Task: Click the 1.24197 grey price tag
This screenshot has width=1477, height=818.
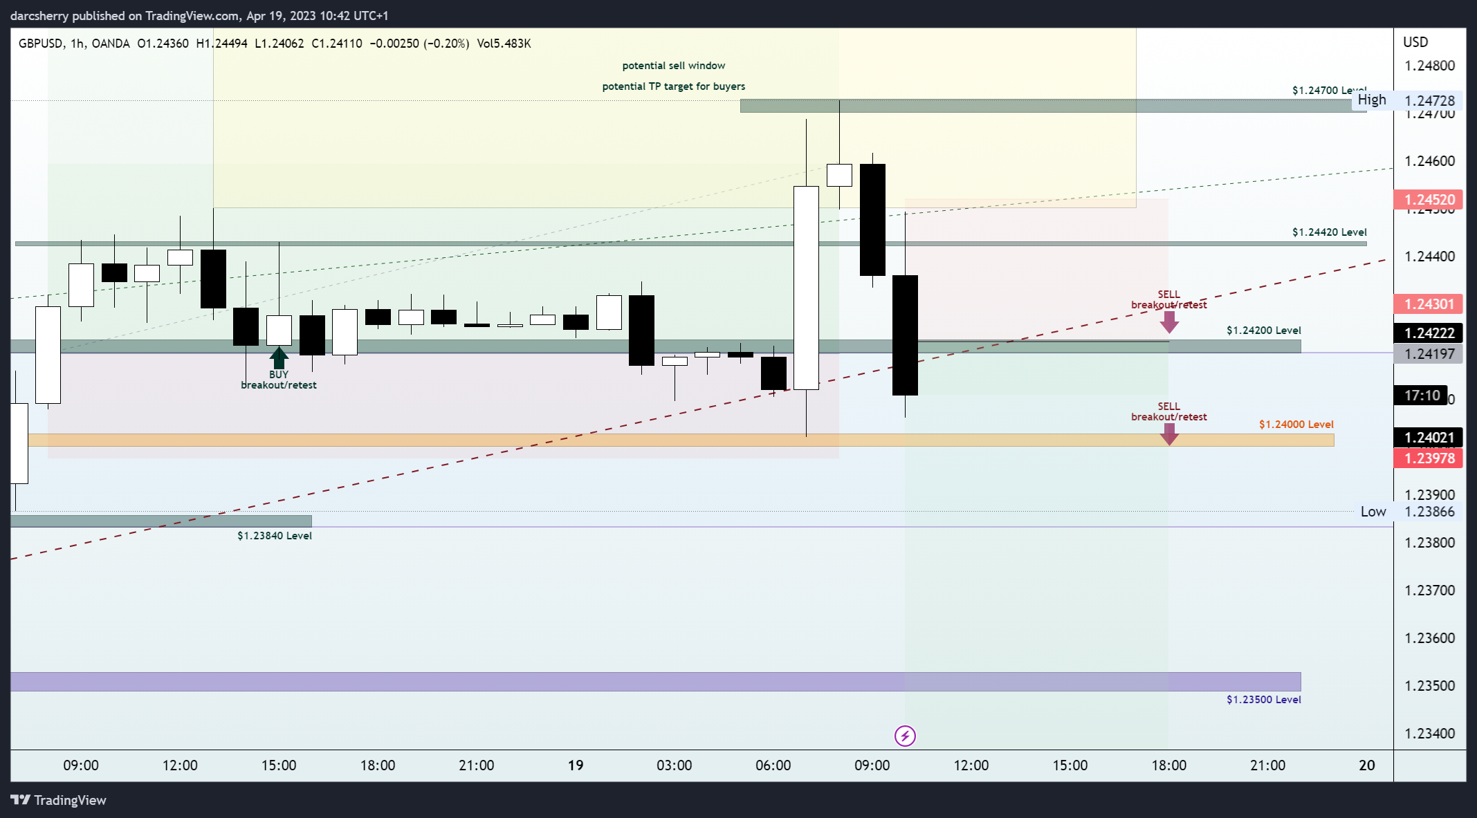Action: (1429, 354)
